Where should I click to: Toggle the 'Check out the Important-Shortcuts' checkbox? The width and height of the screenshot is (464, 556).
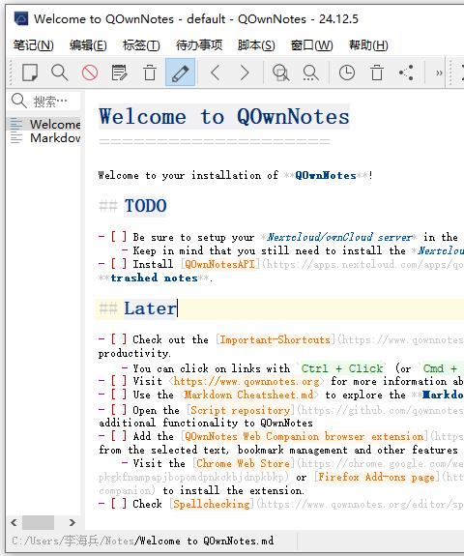point(119,339)
